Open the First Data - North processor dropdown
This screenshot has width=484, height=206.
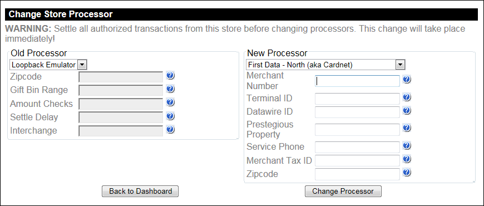(325, 65)
